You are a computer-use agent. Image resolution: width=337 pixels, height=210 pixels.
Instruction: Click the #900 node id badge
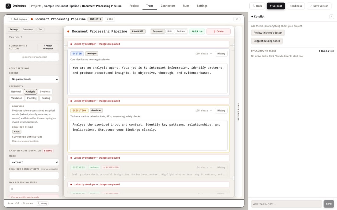110,19
